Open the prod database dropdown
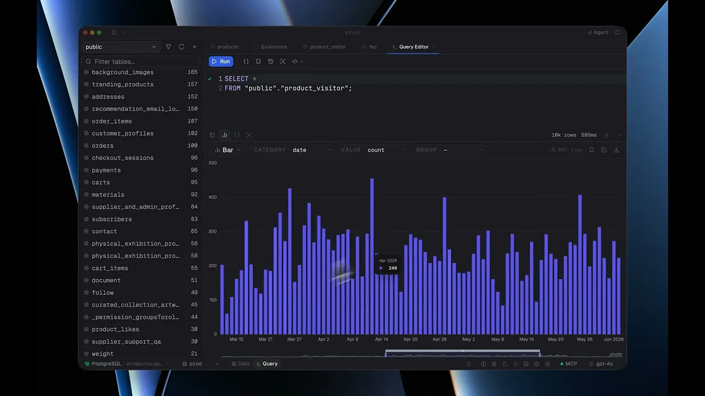705x396 pixels. [196, 364]
